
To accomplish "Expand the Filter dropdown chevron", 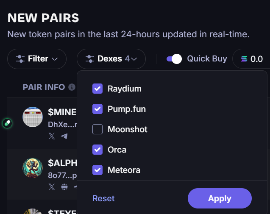I will click(54, 59).
